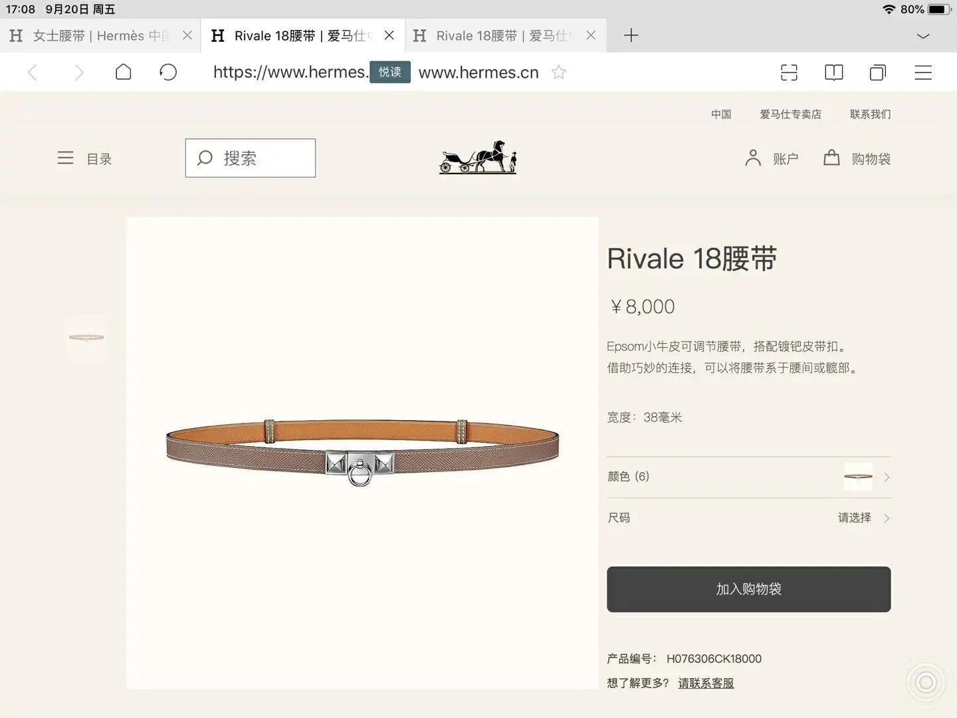Reload the page with refresh icon
Image resolution: width=957 pixels, height=718 pixels.
pyautogui.click(x=168, y=72)
